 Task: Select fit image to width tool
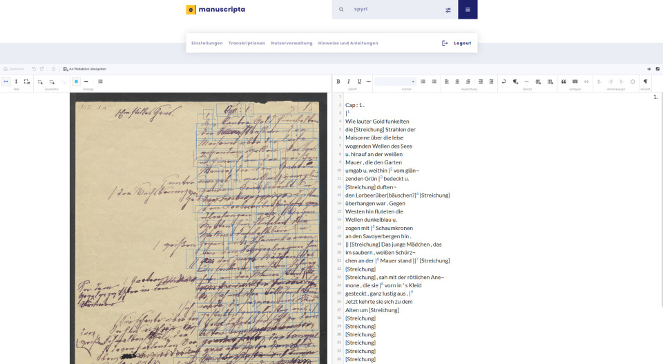click(x=6, y=82)
